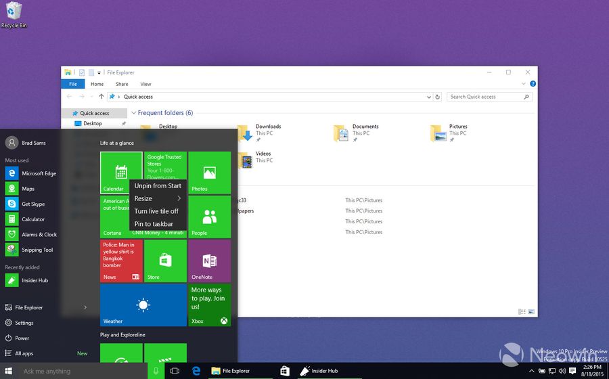Screen dimensions: 609x379
Task: Launch Maps from Most used list
Action: 20,189
